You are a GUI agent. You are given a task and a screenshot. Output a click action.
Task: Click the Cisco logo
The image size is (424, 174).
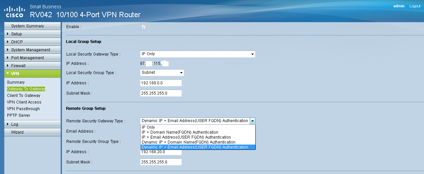click(x=14, y=12)
